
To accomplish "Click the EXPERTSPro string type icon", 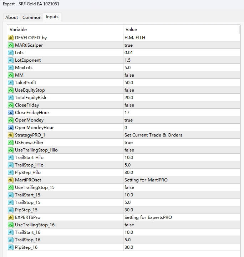I will point(11,217).
